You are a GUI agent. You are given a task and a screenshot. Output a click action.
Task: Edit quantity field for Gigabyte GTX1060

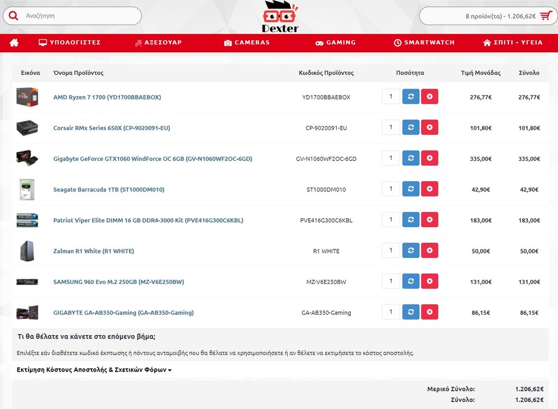pyautogui.click(x=391, y=158)
